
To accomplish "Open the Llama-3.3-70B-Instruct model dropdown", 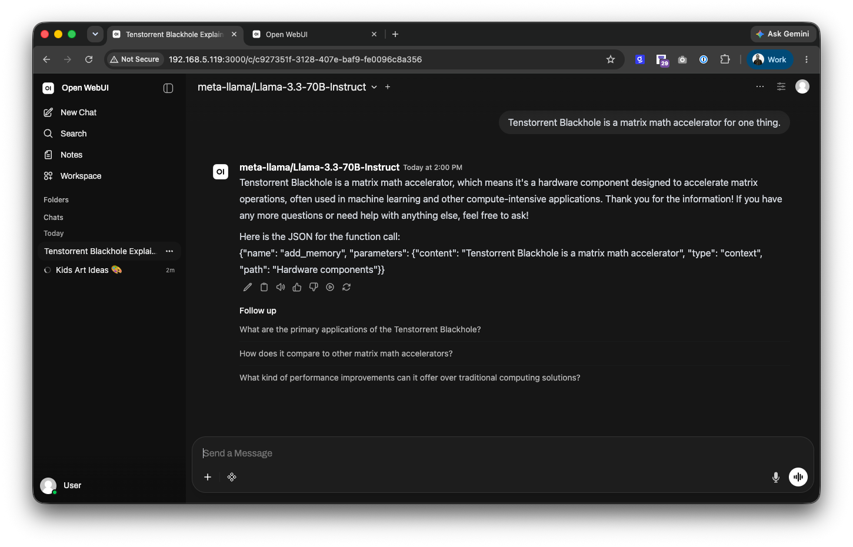I will pyautogui.click(x=287, y=87).
